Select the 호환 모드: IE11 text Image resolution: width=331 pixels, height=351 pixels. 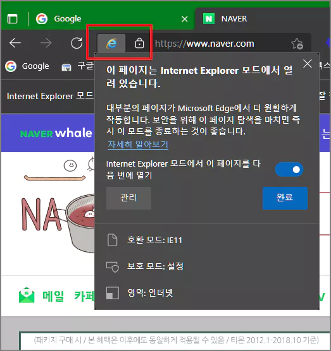[154, 240]
